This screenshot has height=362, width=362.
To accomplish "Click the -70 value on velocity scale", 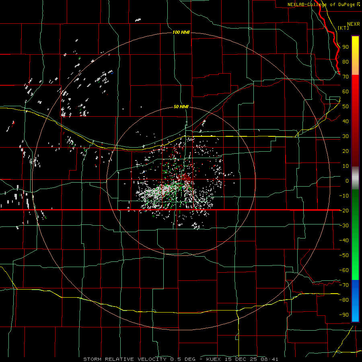I will (344, 285).
